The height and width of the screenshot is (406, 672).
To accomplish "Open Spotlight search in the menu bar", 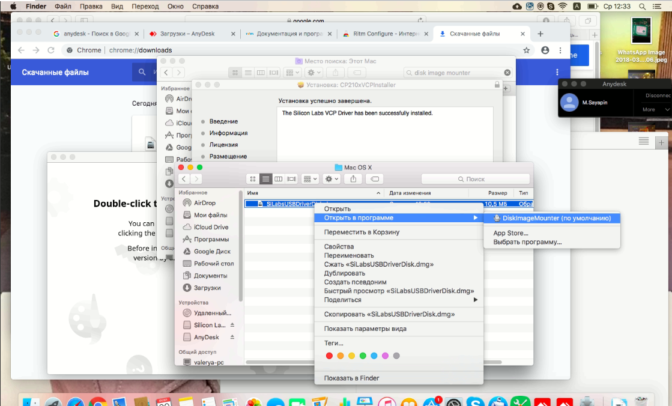I will (642, 7).
